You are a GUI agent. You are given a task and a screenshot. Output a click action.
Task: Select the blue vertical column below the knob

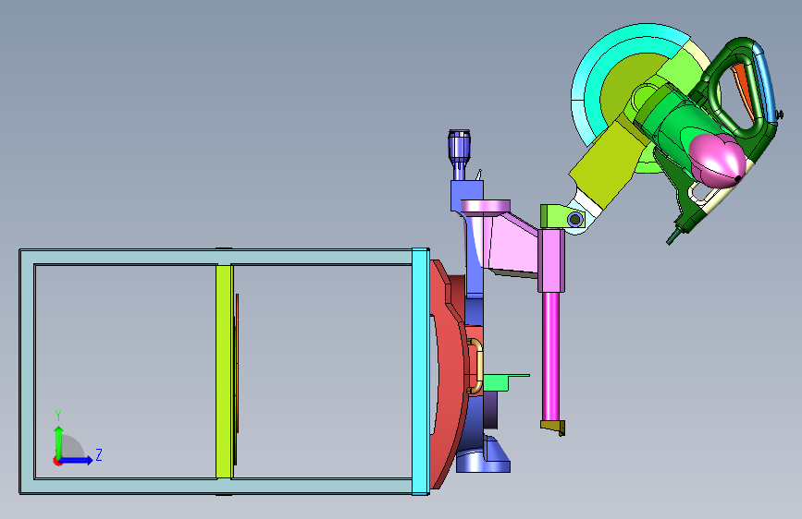pos(475,256)
